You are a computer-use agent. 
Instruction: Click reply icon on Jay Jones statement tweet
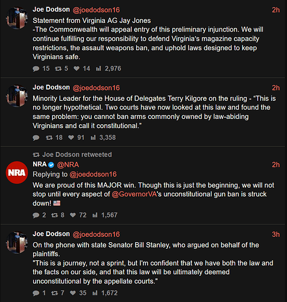click(36, 69)
